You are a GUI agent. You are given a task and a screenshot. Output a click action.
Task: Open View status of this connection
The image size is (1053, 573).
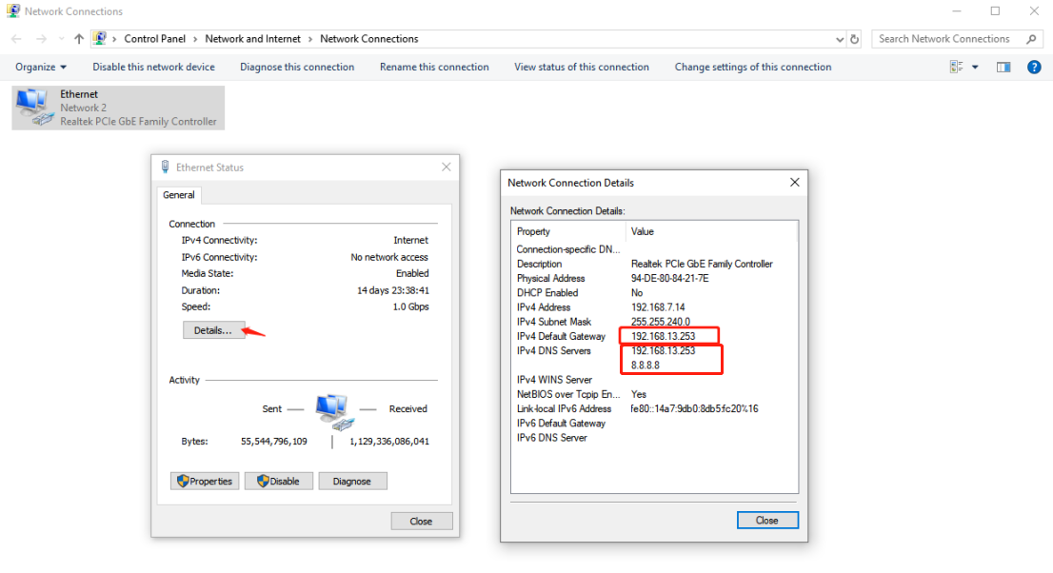[582, 68]
